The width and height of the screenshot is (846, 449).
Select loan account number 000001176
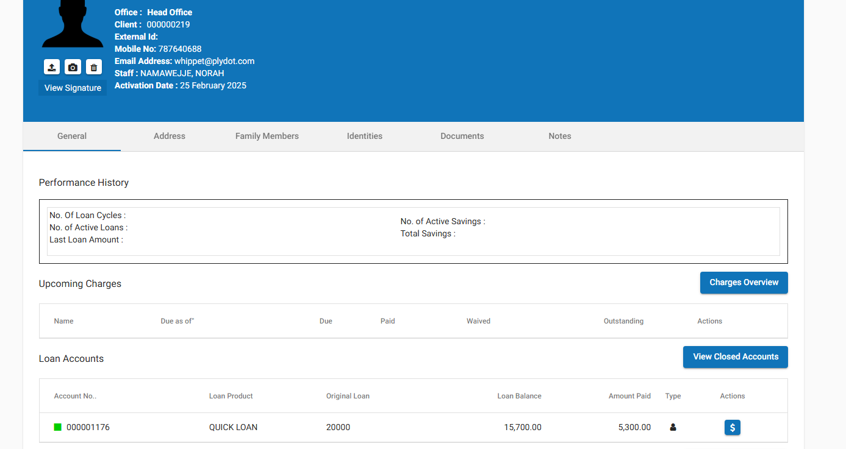pos(88,427)
